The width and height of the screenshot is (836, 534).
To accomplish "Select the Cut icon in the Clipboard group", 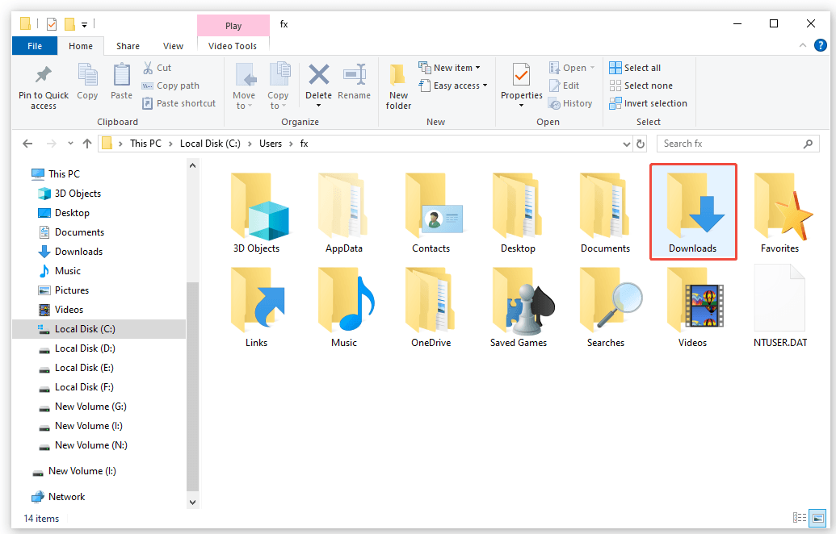I will pyautogui.click(x=157, y=68).
